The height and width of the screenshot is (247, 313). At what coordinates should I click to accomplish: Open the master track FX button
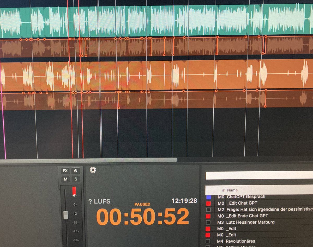(65, 171)
